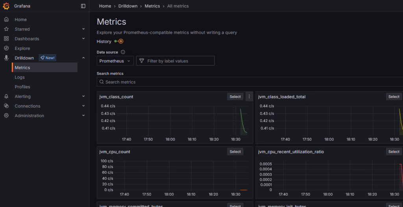The height and width of the screenshot is (207, 403).
Task: Go to Metrics breadcrumb link
Action: tap(152, 6)
